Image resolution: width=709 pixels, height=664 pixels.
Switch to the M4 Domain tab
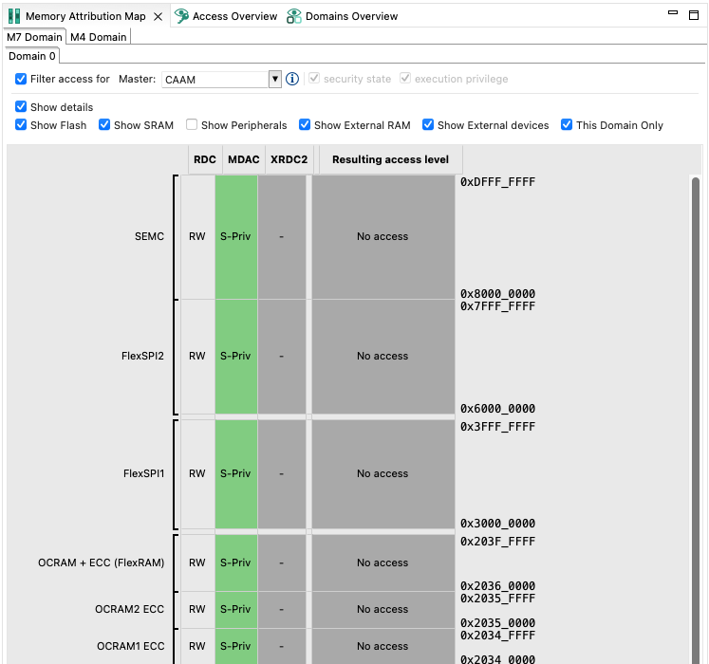(x=98, y=37)
